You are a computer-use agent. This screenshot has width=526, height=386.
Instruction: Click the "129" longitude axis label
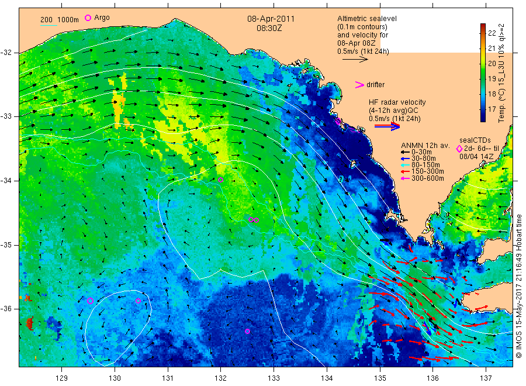[62, 378]
